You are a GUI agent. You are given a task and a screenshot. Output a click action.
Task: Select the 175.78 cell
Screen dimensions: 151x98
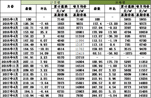112,62
